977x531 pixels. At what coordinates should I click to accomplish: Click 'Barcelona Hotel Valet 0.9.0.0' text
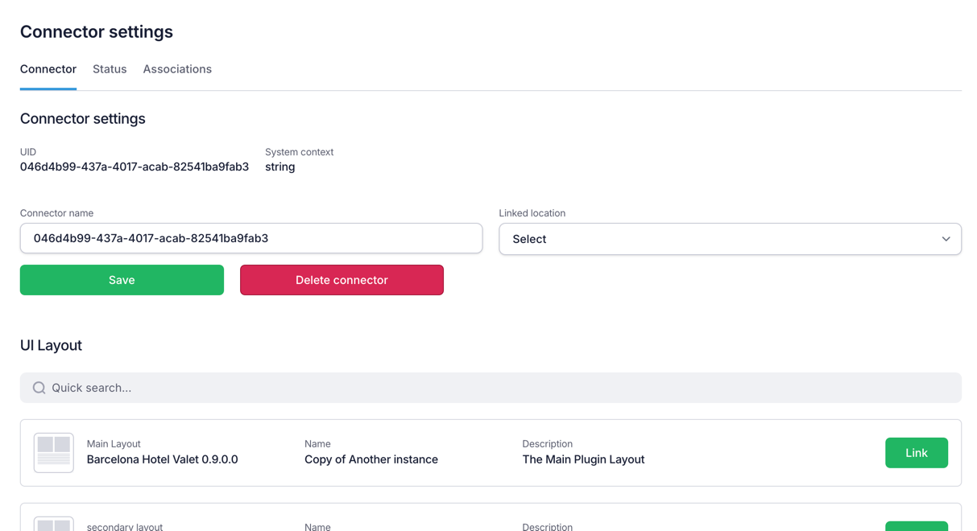click(x=162, y=459)
